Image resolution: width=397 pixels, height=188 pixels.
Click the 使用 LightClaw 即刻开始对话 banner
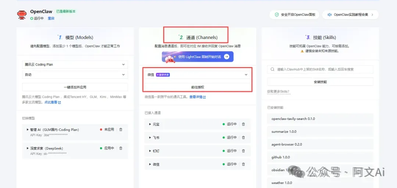click(x=198, y=57)
